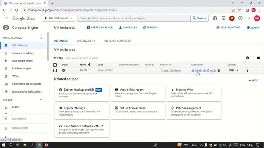Click the Filter icon
The width and height of the screenshot is (264, 148).
(55, 58)
